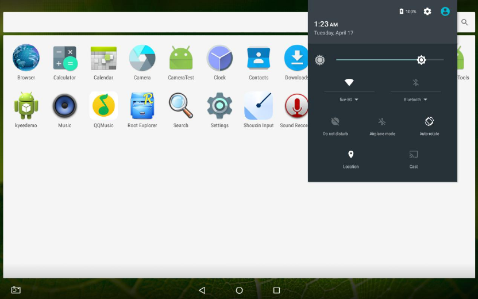The width and height of the screenshot is (478, 299).
Task: Open the Clock app
Action: click(219, 58)
